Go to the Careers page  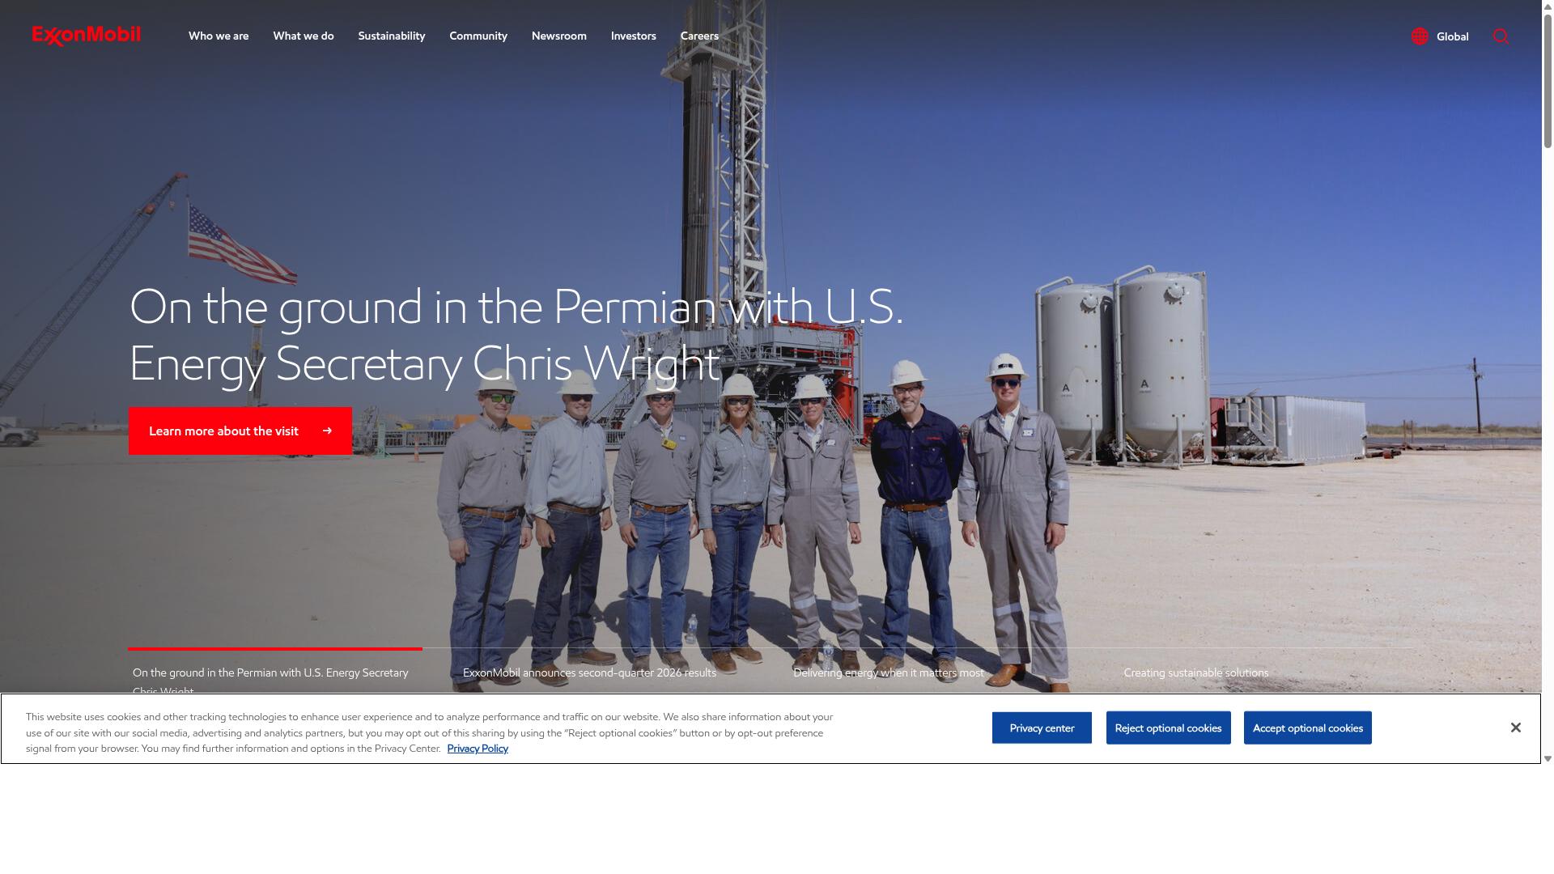[x=699, y=36]
